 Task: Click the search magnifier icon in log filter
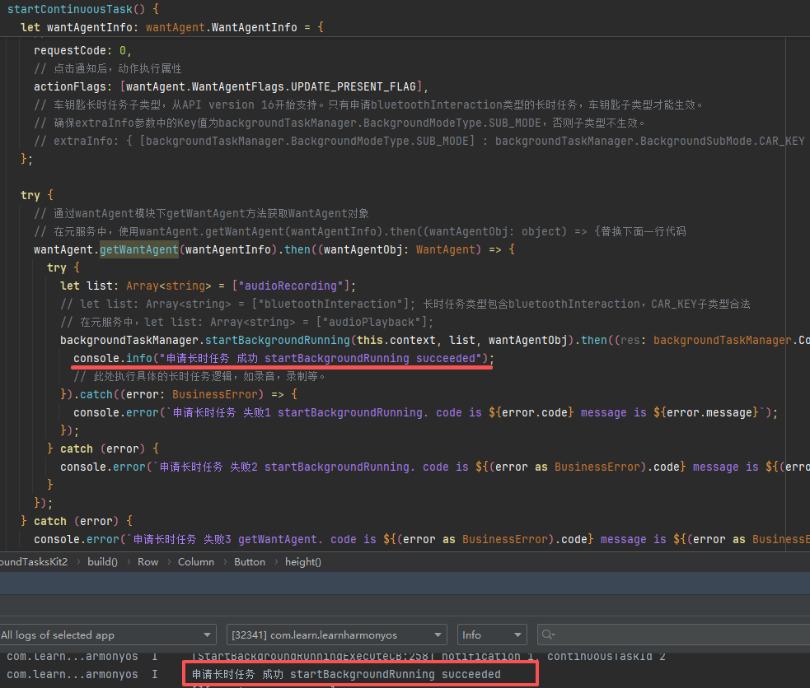point(548,635)
